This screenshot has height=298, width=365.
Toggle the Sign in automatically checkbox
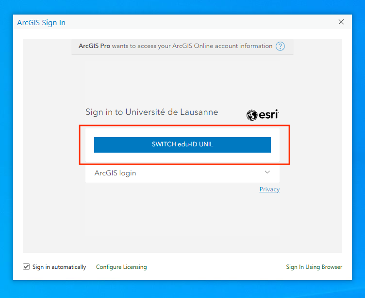coord(26,267)
